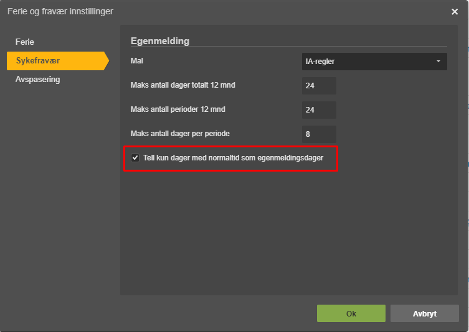469x332 pixels.
Task: Click the Egenmelding section heading
Action: (x=160, y=41)
